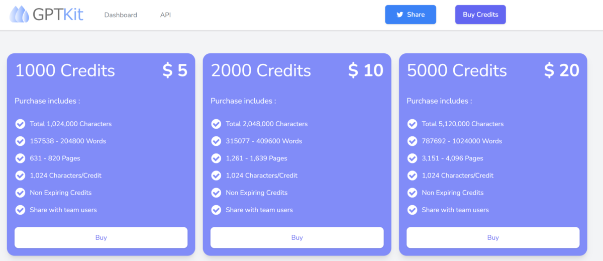Click checkmark icon next to 3,151 - 4,096 Pages

[x=412, y=158]
